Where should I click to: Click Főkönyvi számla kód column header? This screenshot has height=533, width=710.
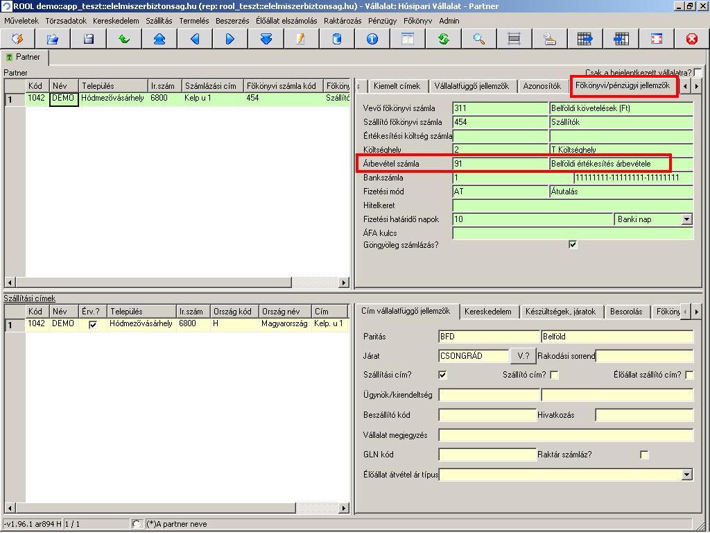pyautogui.click(x=284, y=85)
